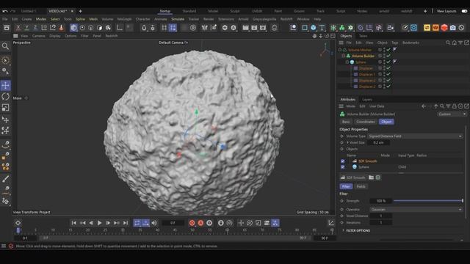
Task: Open Edit Render Settings clapper icon
Action: point(263,28)
